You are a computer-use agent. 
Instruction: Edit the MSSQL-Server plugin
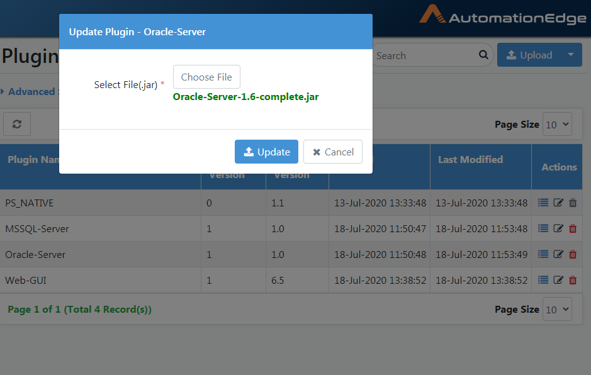[x=558, y=228]
